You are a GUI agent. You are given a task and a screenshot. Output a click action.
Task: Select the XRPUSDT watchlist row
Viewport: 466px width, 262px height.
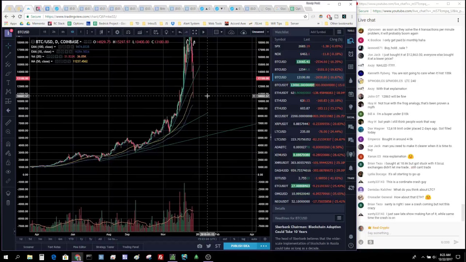pyautogui.click(x=309, y=124)
